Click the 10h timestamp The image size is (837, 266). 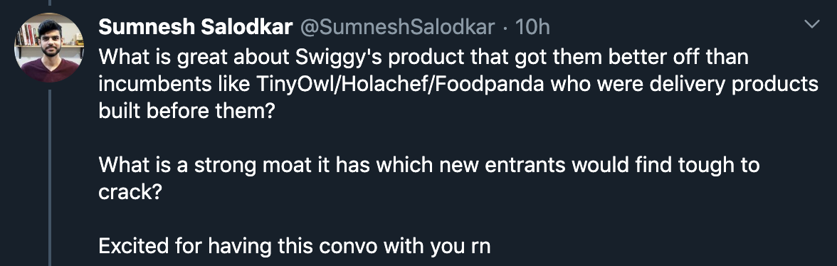pyautogui.click(x=532, y=27)
